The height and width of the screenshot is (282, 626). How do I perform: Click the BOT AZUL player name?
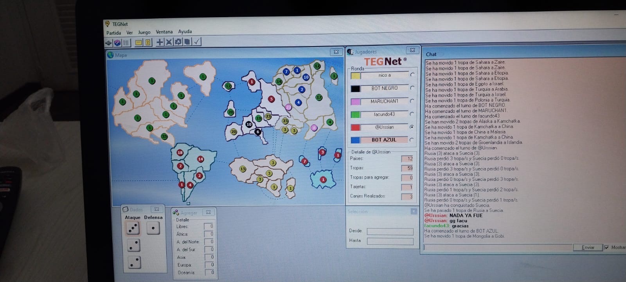[384, 140]
